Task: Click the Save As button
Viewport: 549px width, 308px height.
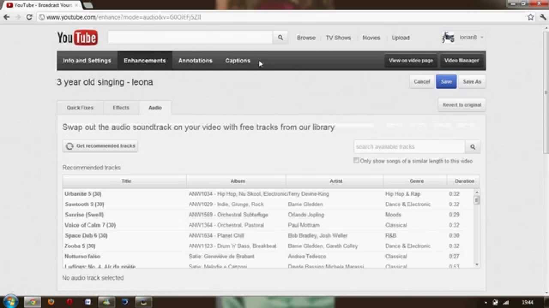Action: [472, 82]
